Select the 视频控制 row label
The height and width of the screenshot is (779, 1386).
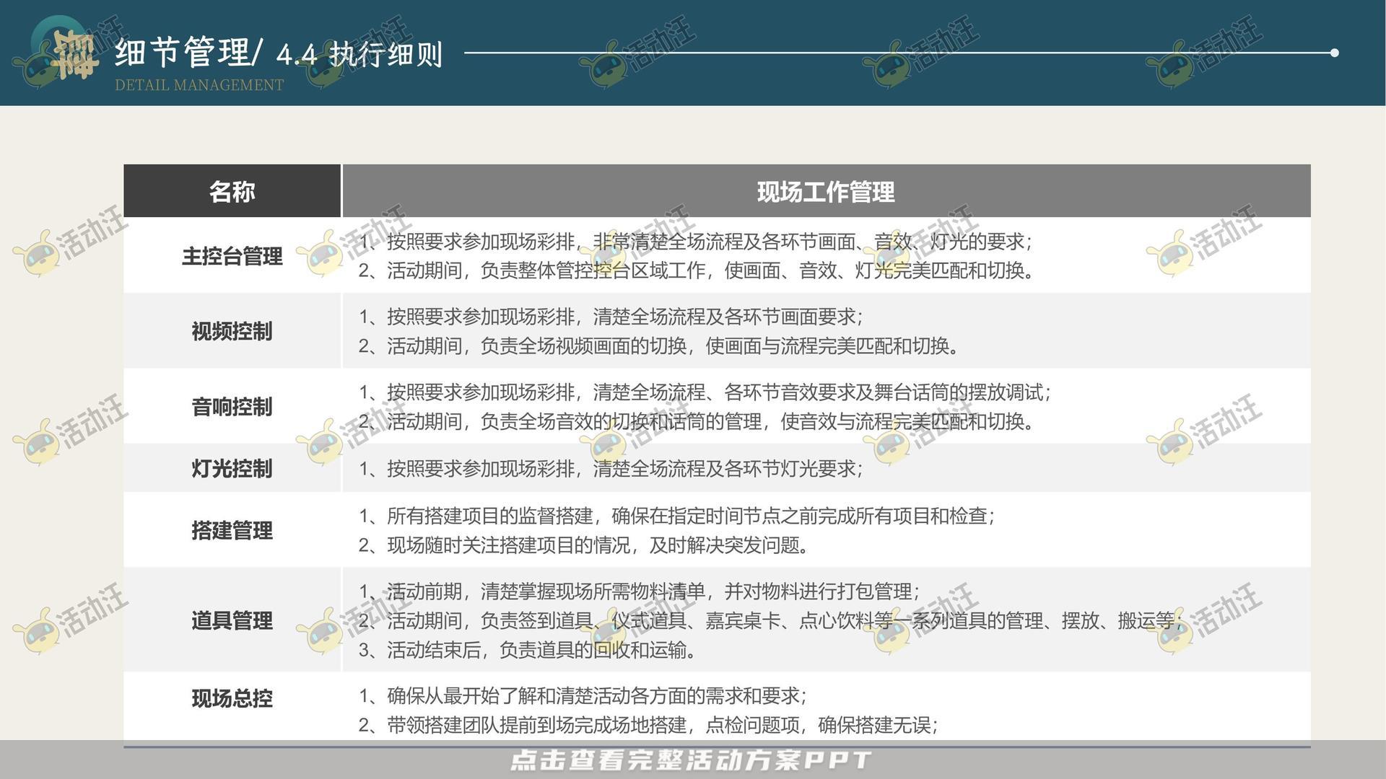[x=231, y=332]
